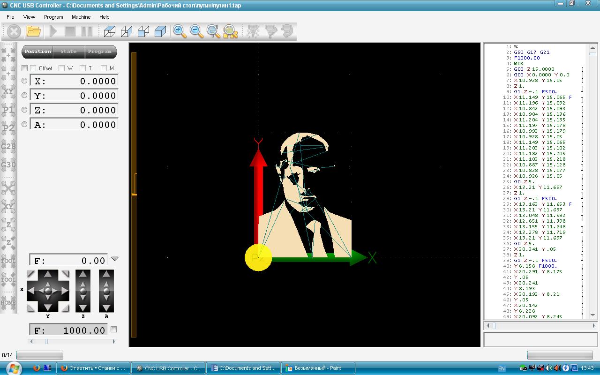Toggle the Offset checkbox
Image resolution: width=600 pixels, height=375 pixels.
pos(33,68)
